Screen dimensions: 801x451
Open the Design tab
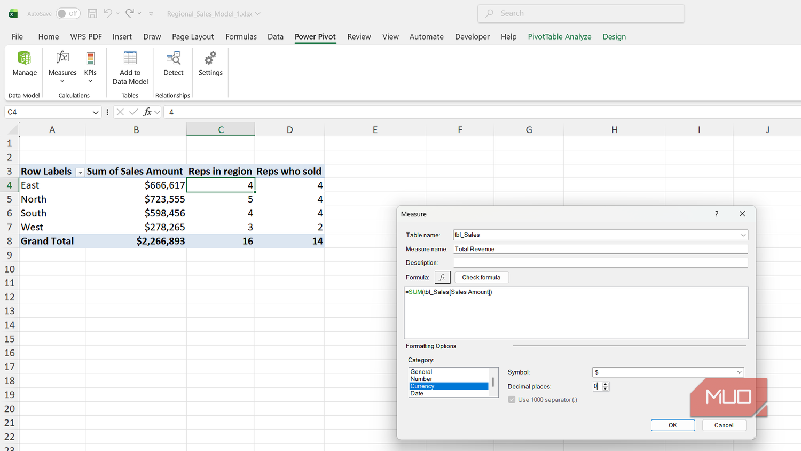tap(614, 36)
